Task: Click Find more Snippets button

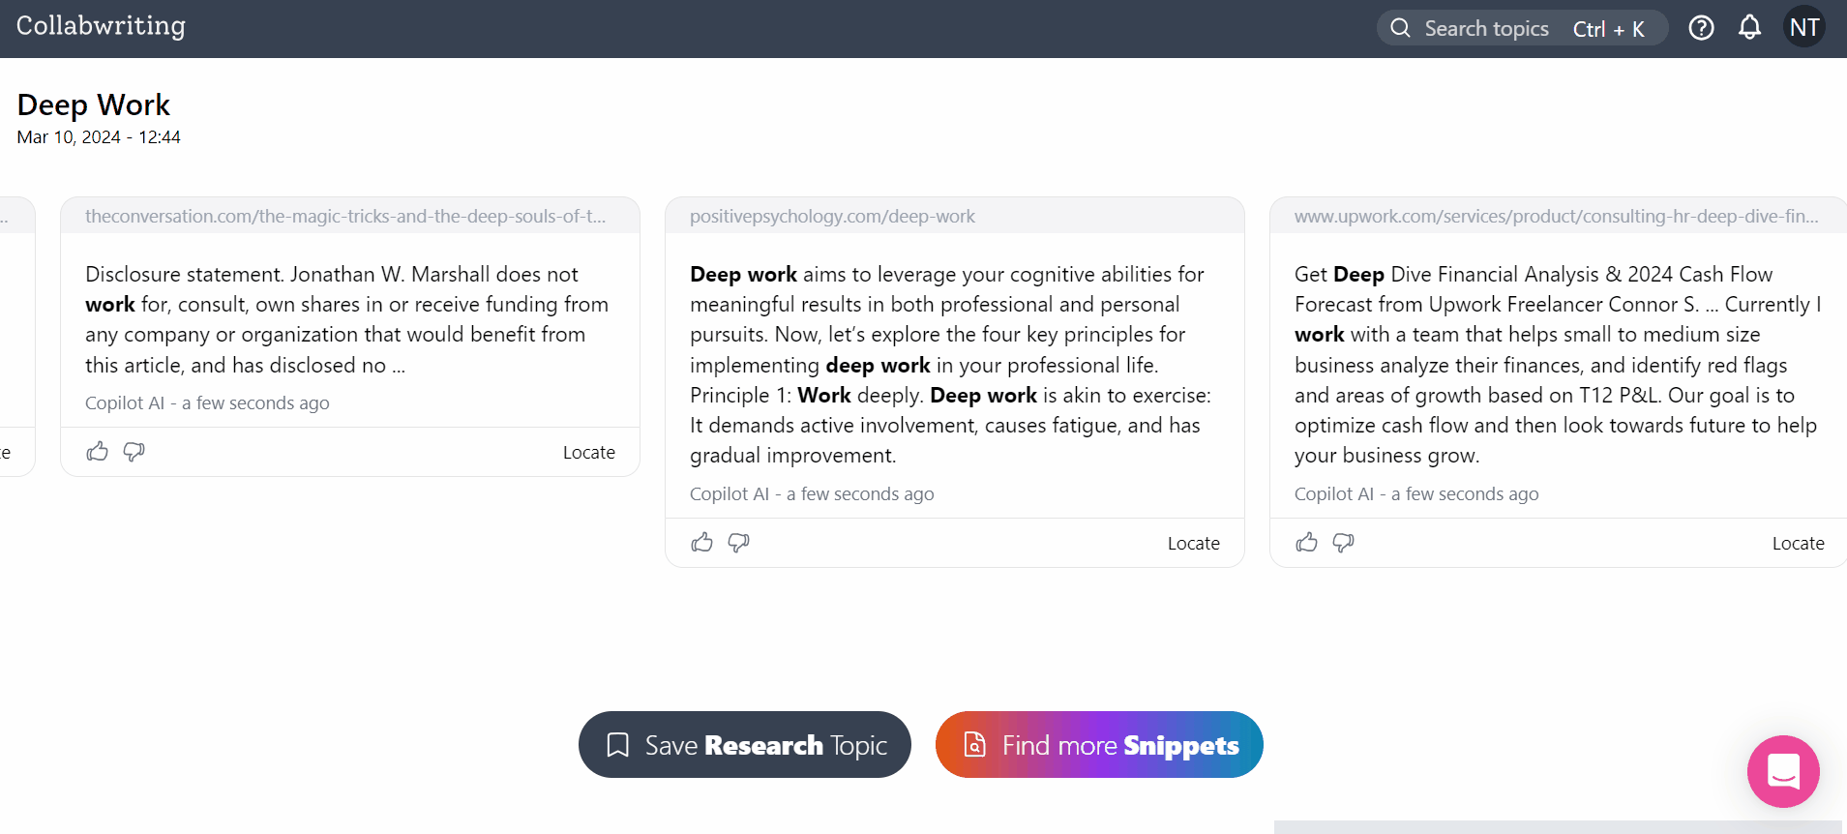Action: [1099, 745]
